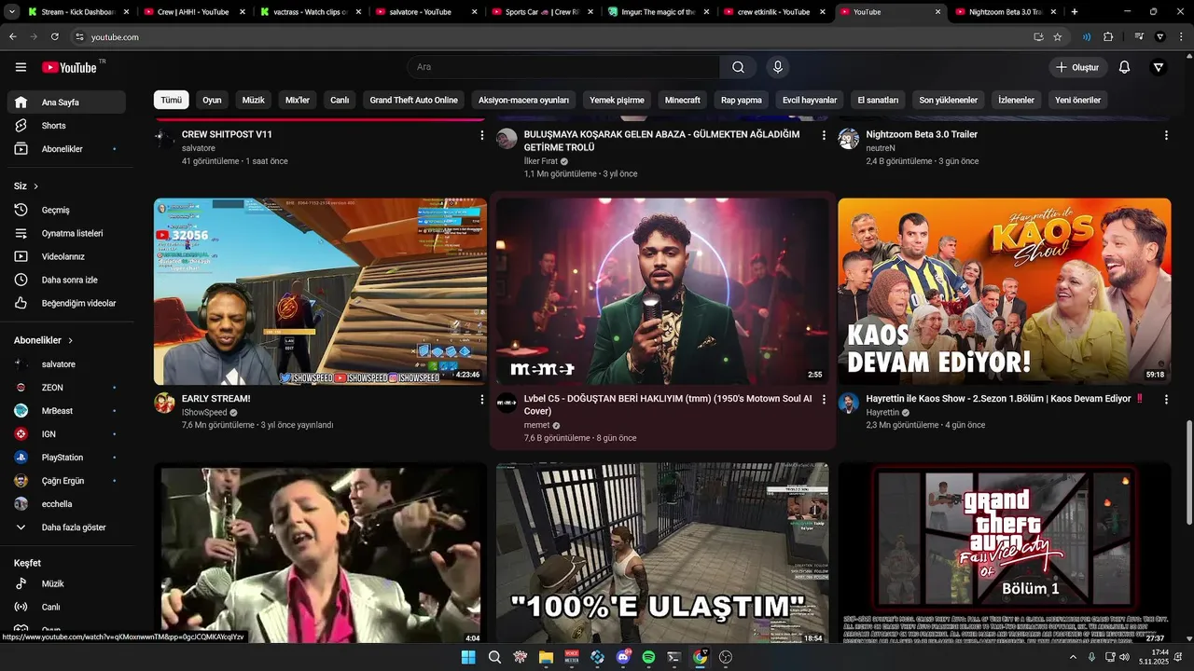Click the memet channel avatar
Screen dimensions: 1194x671
pos(507,403)
